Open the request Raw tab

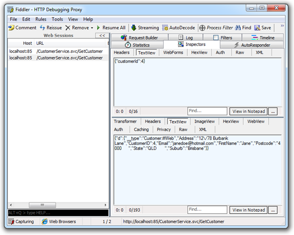(239, 53)
